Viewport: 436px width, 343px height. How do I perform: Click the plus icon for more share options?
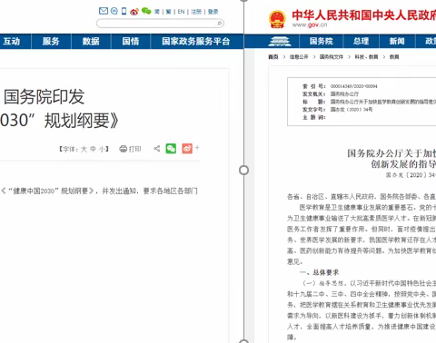[197, 148]
